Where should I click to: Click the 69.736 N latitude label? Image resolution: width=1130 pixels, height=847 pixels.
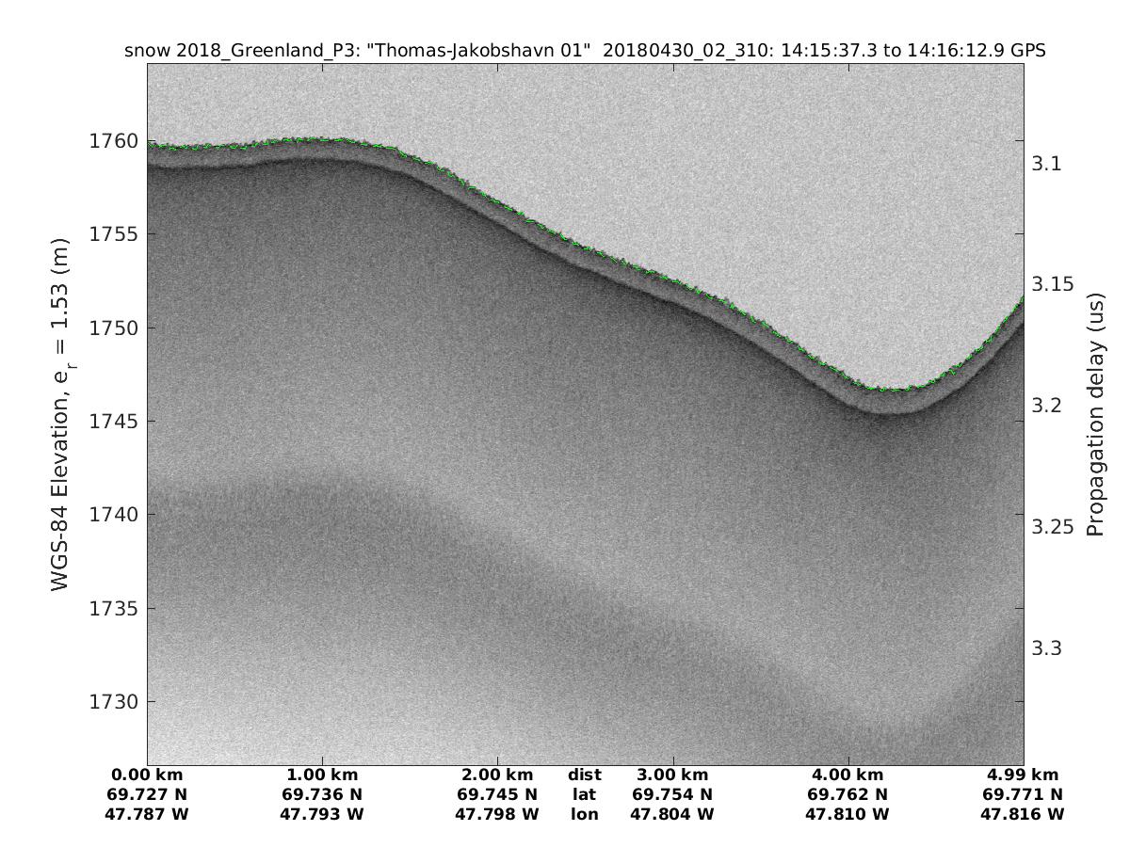(322, 794)
